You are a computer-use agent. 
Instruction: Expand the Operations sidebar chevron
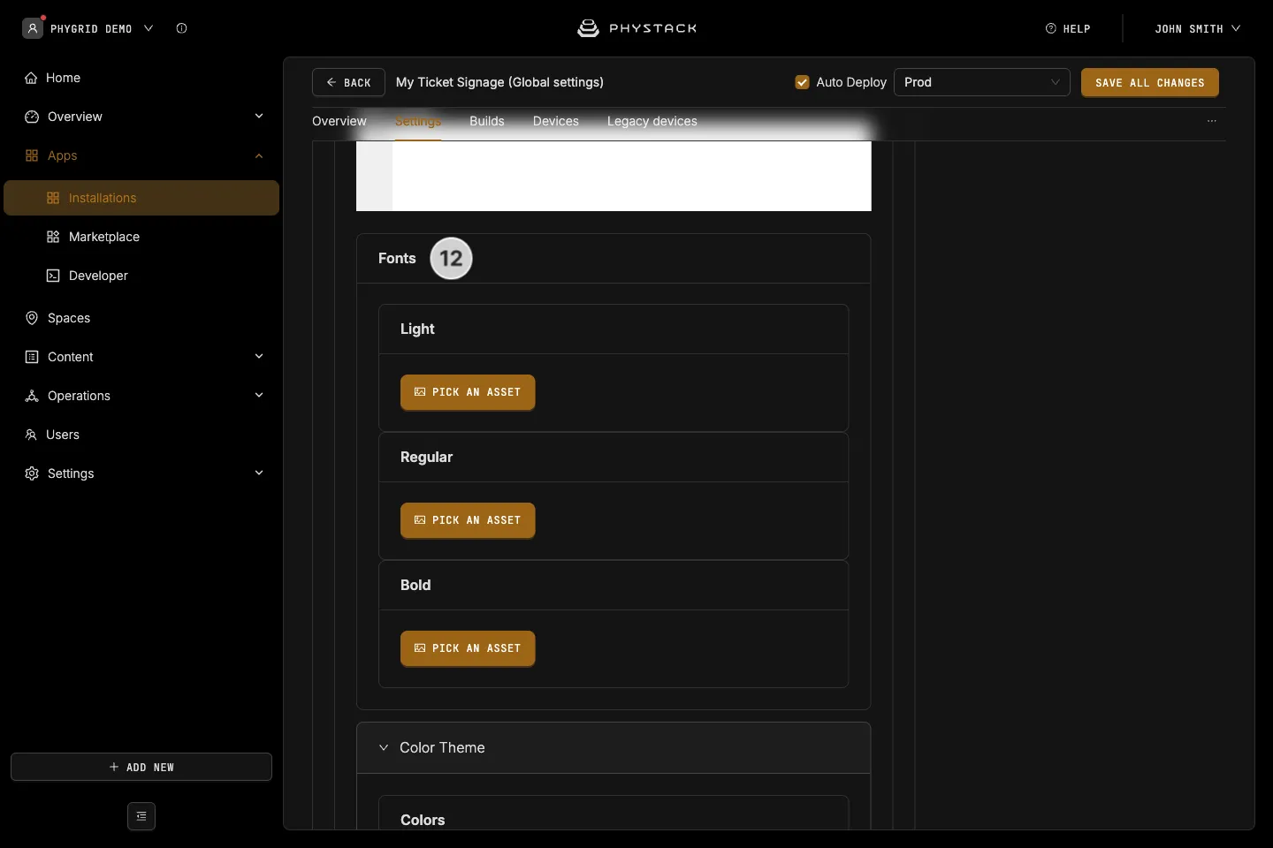pyautogui.click(x=259, y=396)
